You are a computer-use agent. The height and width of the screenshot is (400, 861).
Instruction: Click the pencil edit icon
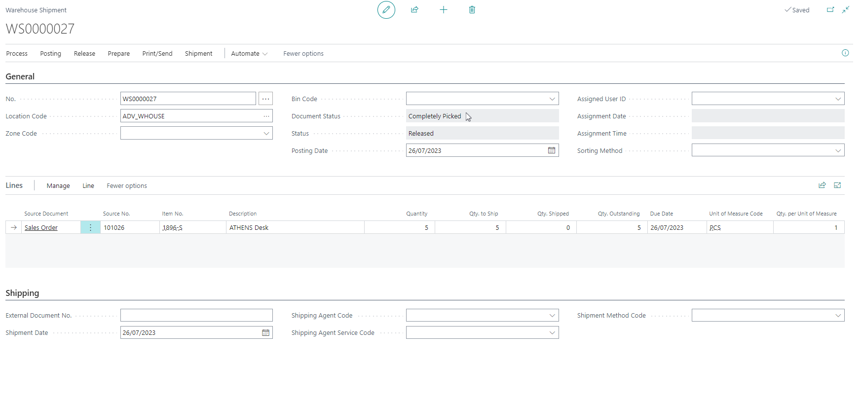tap(386, 10)
